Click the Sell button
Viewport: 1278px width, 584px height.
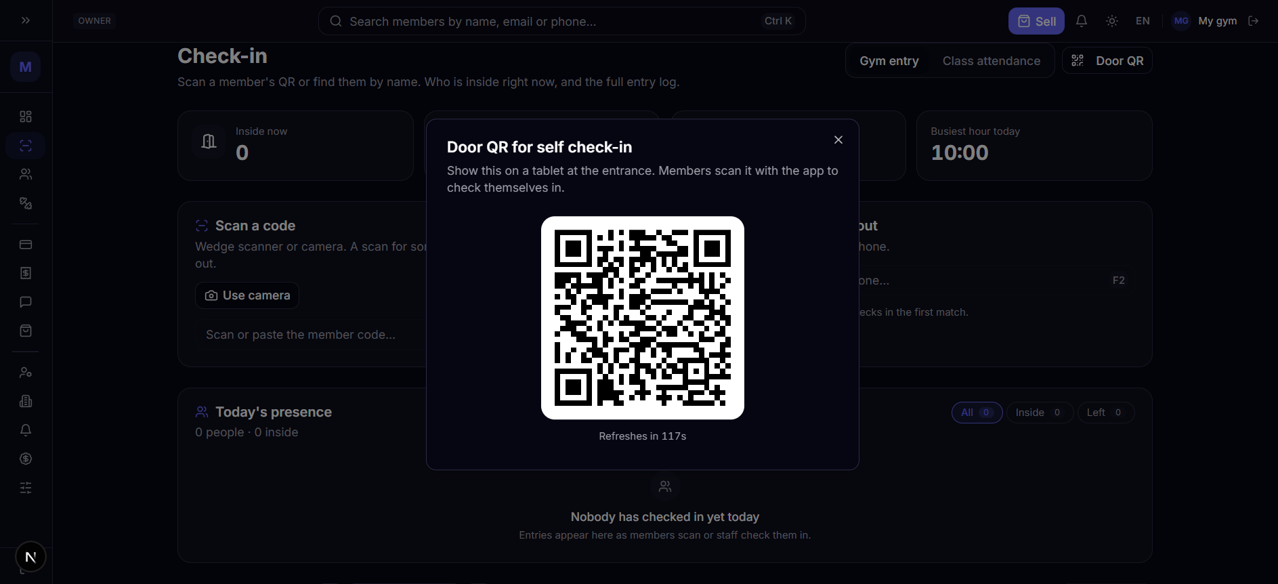1036,21
